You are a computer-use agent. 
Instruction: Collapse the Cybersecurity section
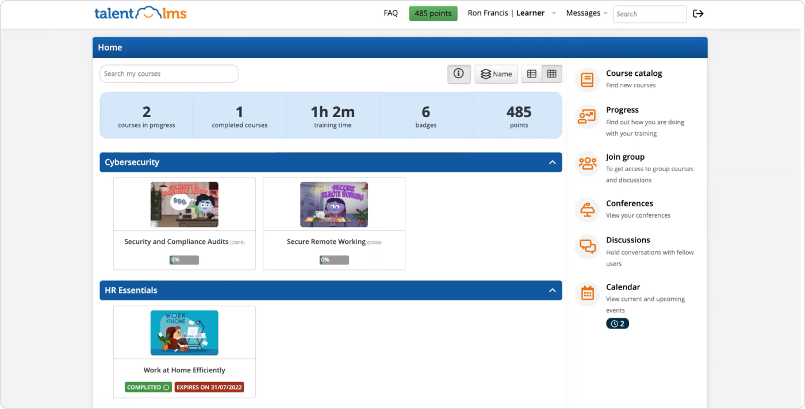[552, 162]
